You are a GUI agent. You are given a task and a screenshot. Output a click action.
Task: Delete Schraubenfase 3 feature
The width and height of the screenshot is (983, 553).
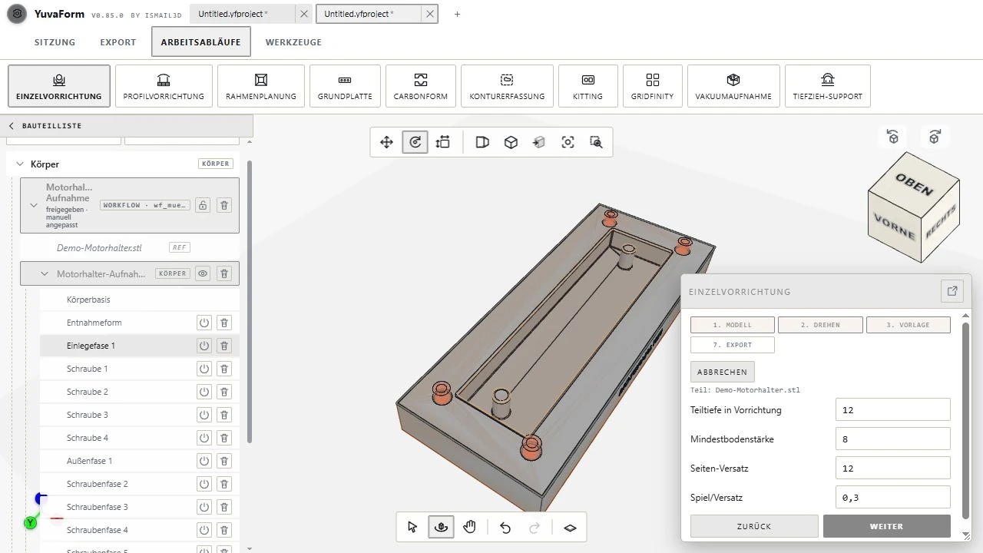(x=224, y=507)
